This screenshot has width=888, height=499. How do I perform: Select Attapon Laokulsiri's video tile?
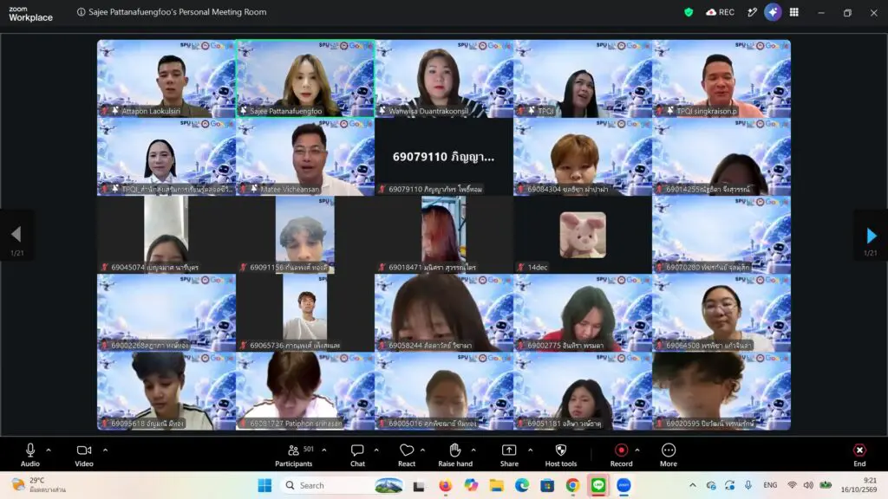pos(166,79)
